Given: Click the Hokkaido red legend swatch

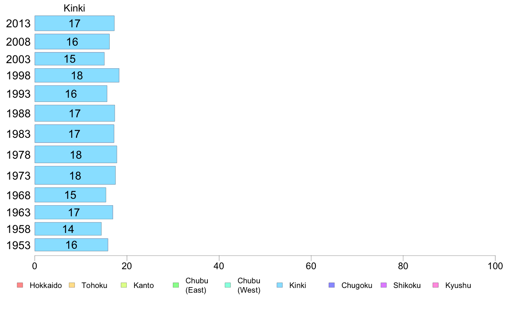Looking at the screenshot, I should (20, 285).
